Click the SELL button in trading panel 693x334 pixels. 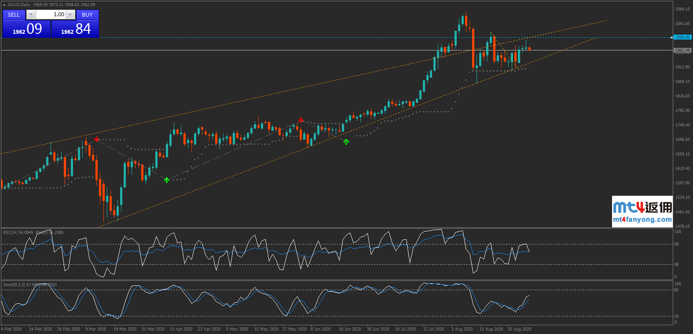pos(14,15)
